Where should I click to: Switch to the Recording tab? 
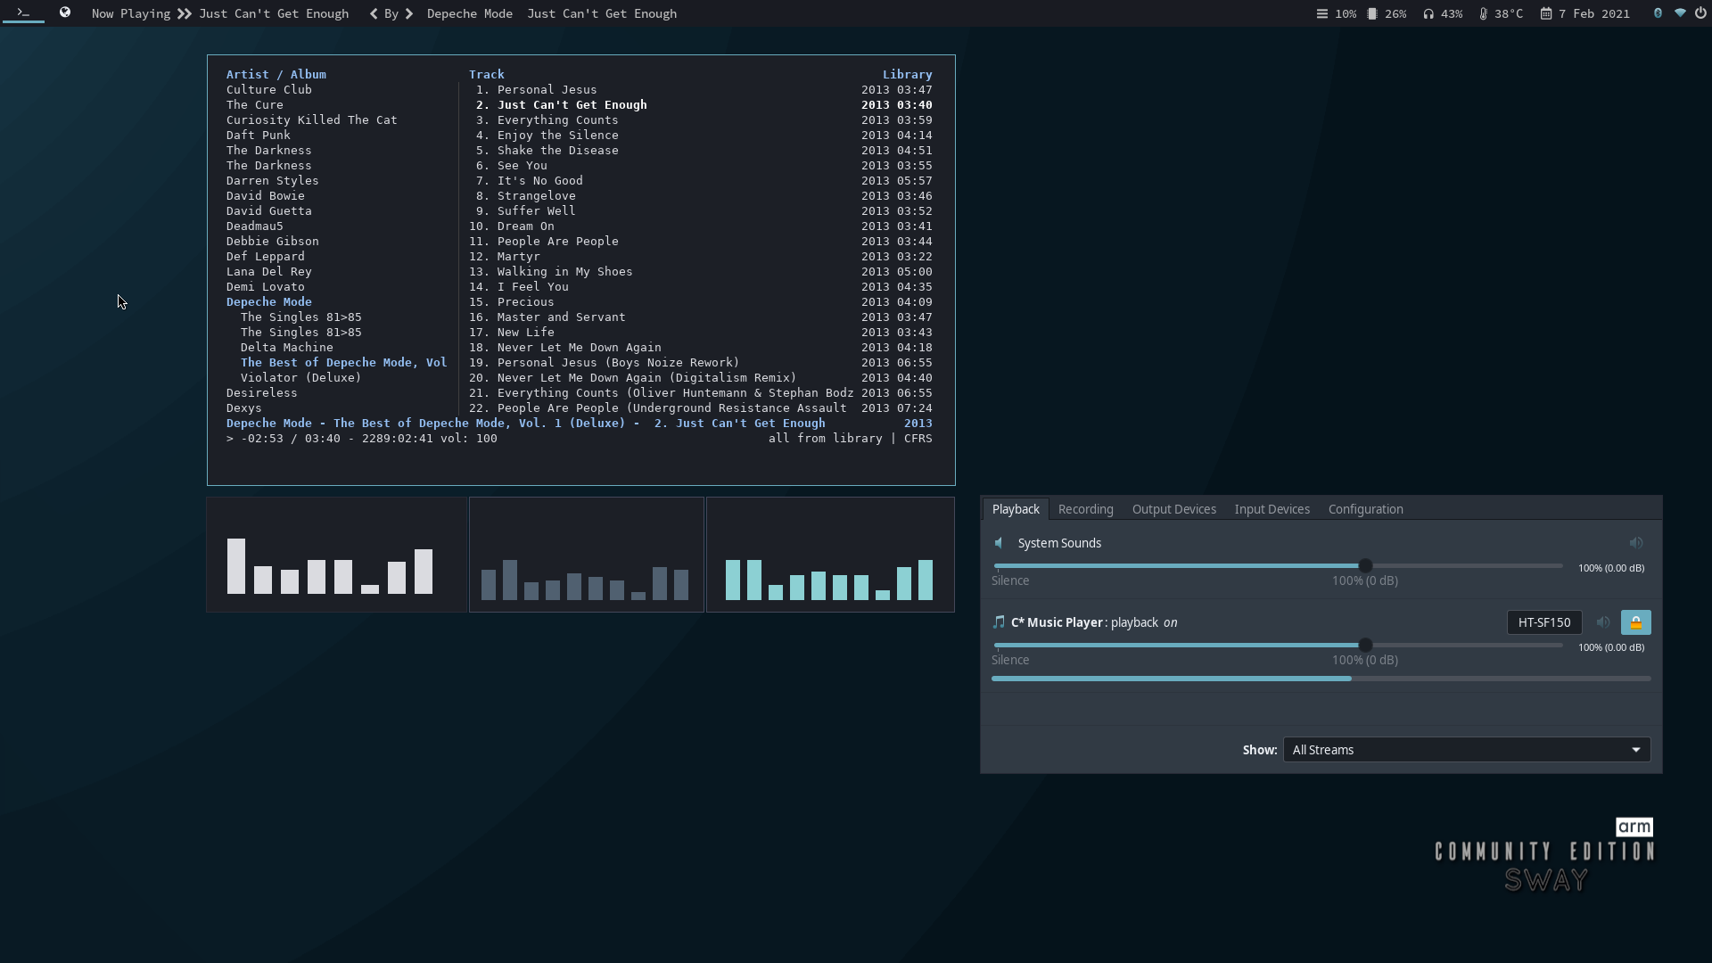[x=1085, y=509]
